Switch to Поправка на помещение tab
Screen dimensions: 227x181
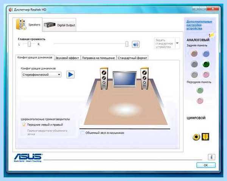98,58
